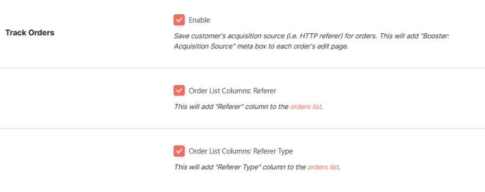485x192 pixels.
Task: Click "This will add" text in Referer Type description
Action: pos(193,167)
